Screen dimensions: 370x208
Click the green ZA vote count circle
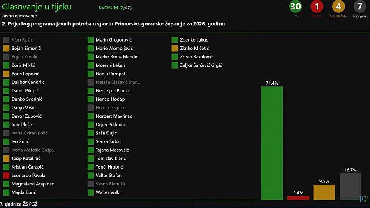click(296, 7)
